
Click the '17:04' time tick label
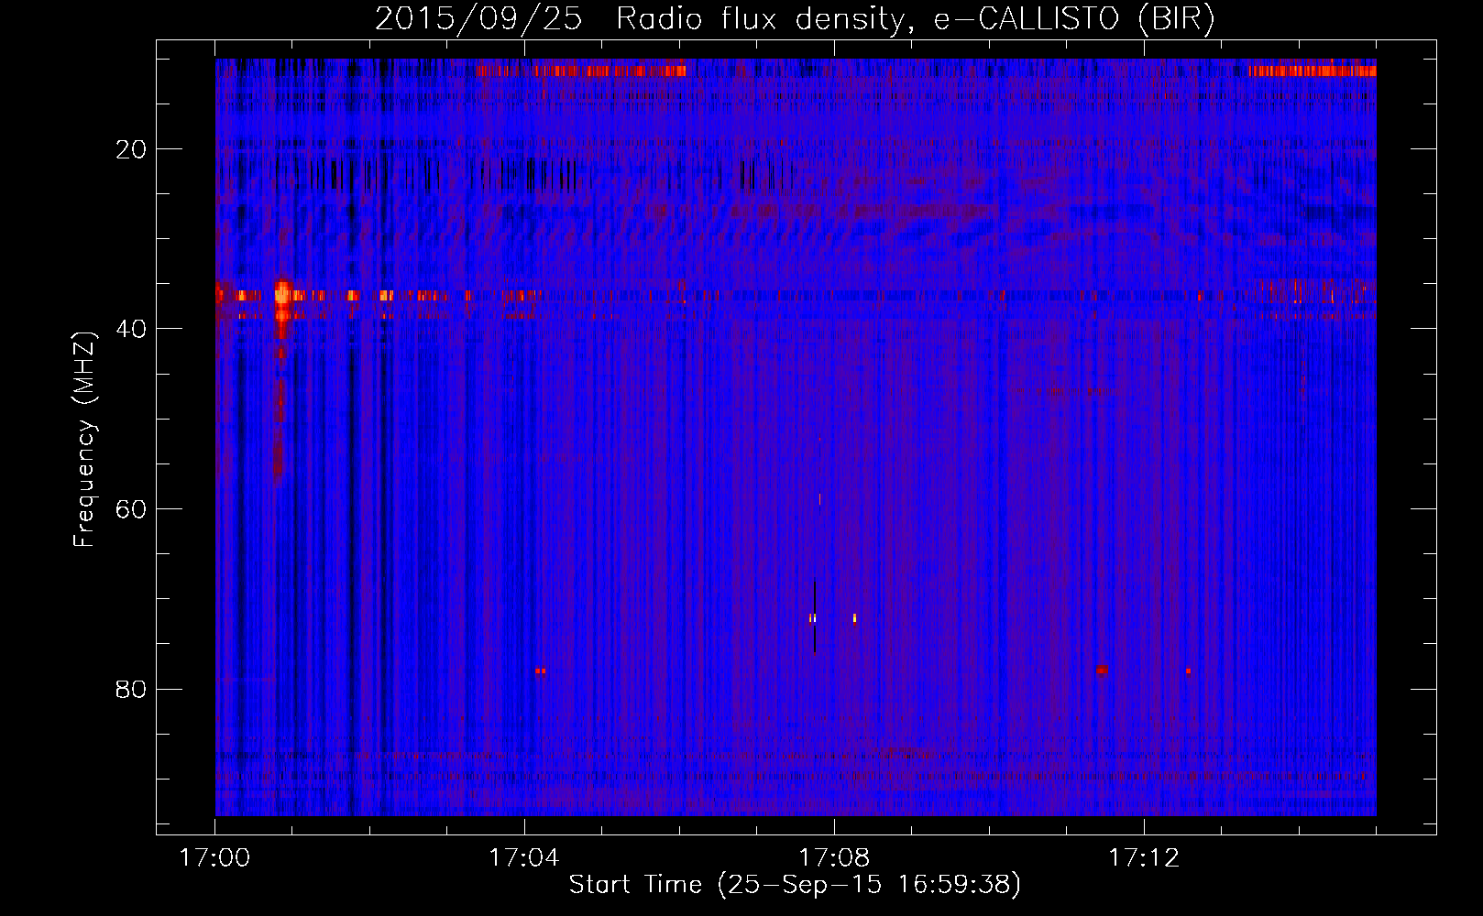[x=524, y=858]
